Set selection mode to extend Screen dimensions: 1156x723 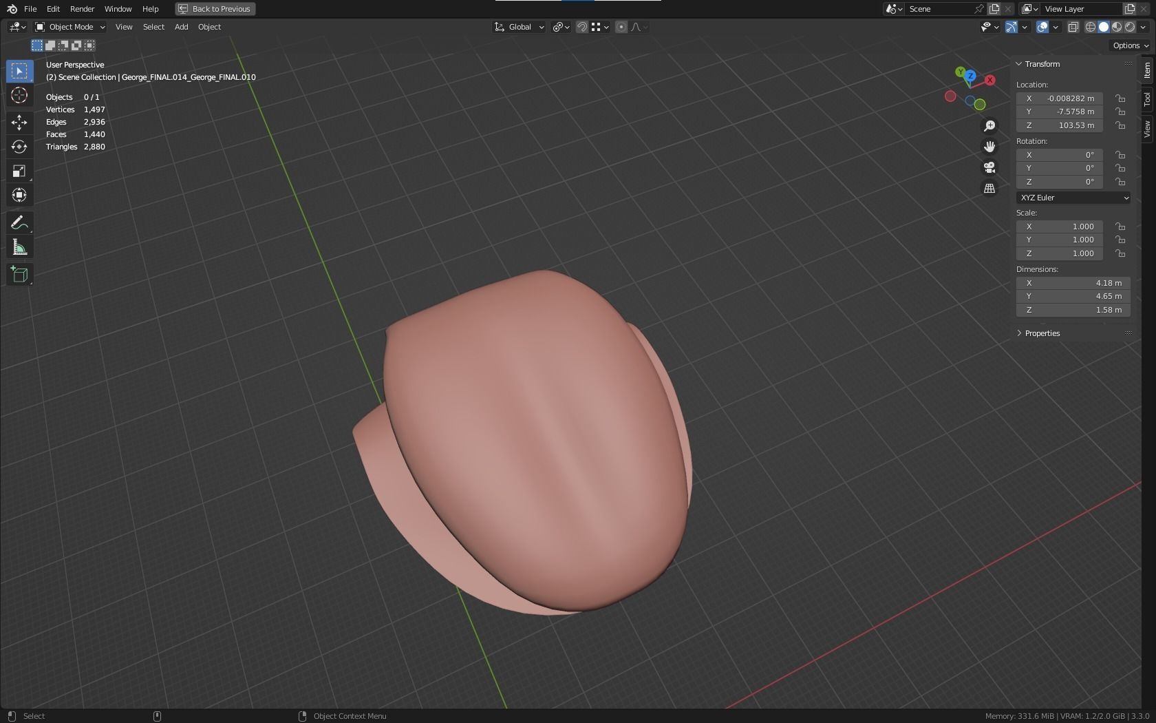[x=50, y=45]
